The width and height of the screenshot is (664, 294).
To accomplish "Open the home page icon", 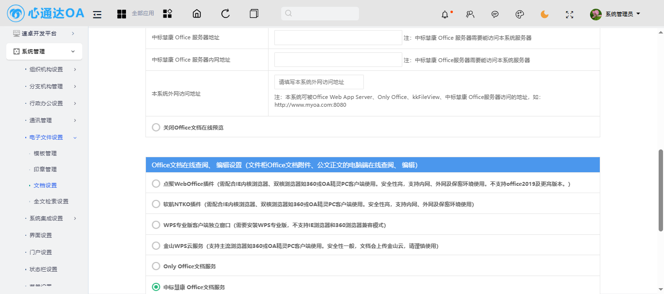I will pyautogui.click(x=197, y=14).
